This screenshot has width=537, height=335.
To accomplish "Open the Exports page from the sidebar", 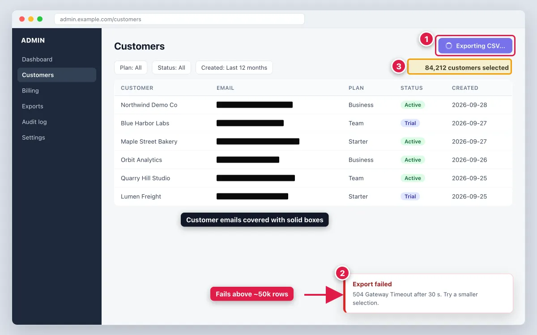I will coord(33,106).
